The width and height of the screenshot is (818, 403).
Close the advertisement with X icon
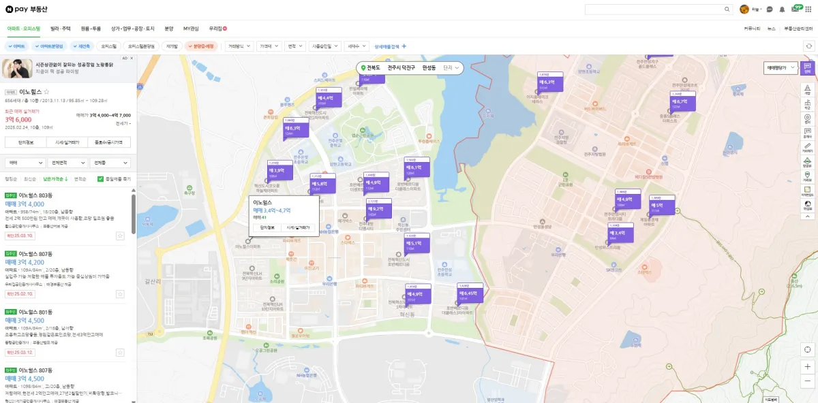click(x=130, y=59)
